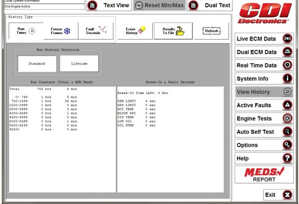
Task: Click the Auto Self Test magnifier icon
Action: pos(288,132)
